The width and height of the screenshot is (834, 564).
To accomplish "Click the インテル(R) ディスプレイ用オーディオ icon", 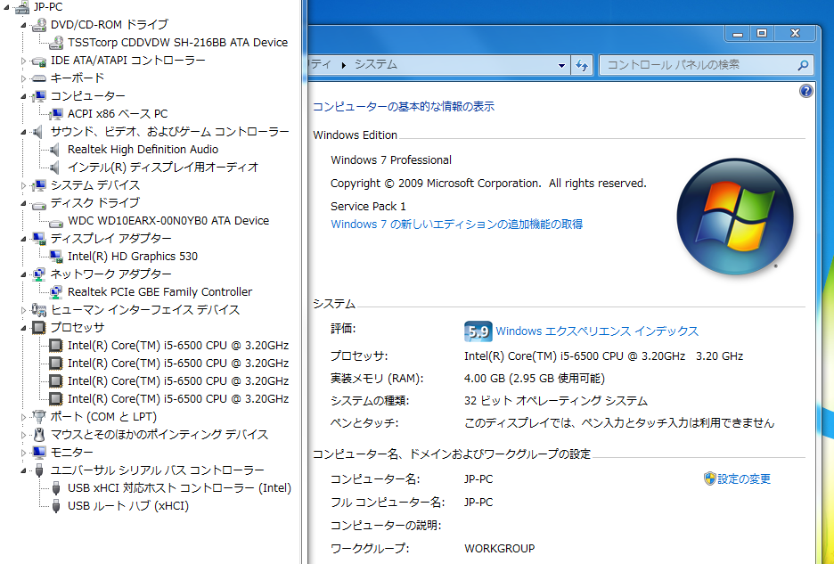I will (x=55, y=168).
